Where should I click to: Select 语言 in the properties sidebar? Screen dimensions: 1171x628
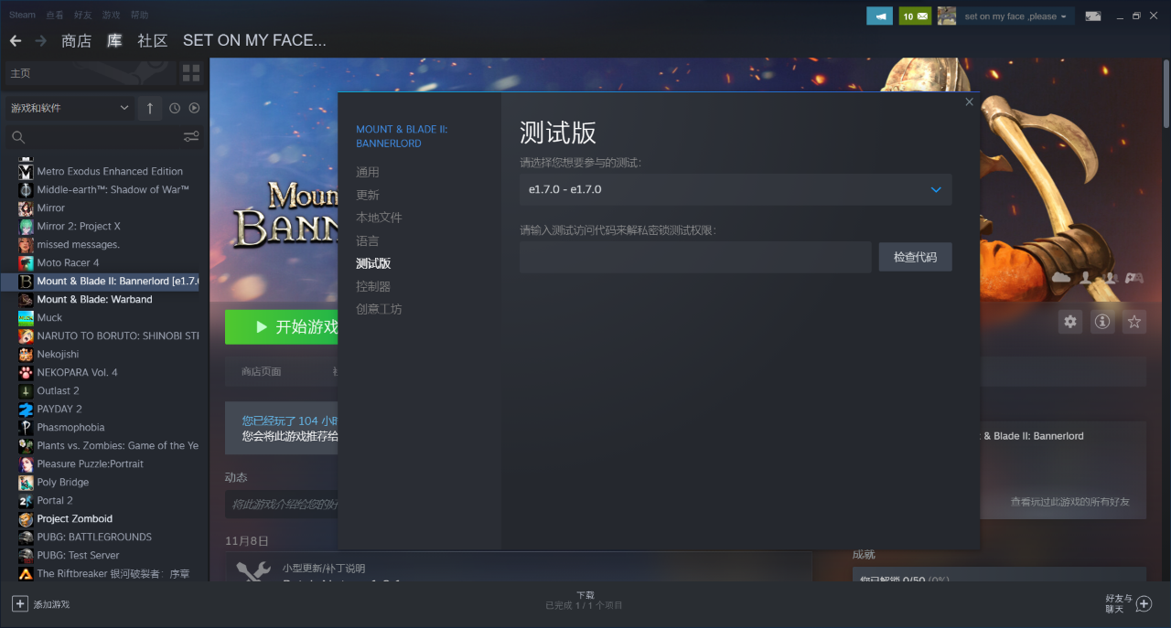[x=368, y=240]
